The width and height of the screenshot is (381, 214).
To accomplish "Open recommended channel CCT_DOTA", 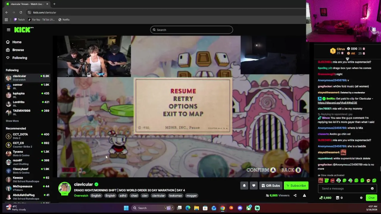I will [x=27, y=136].
